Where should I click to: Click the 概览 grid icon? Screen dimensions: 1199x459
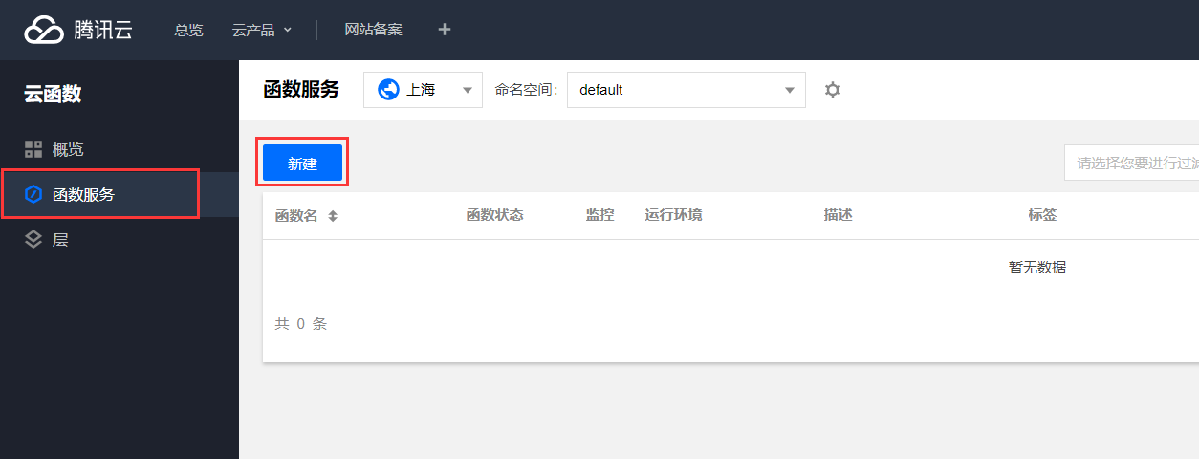point(33,149)
